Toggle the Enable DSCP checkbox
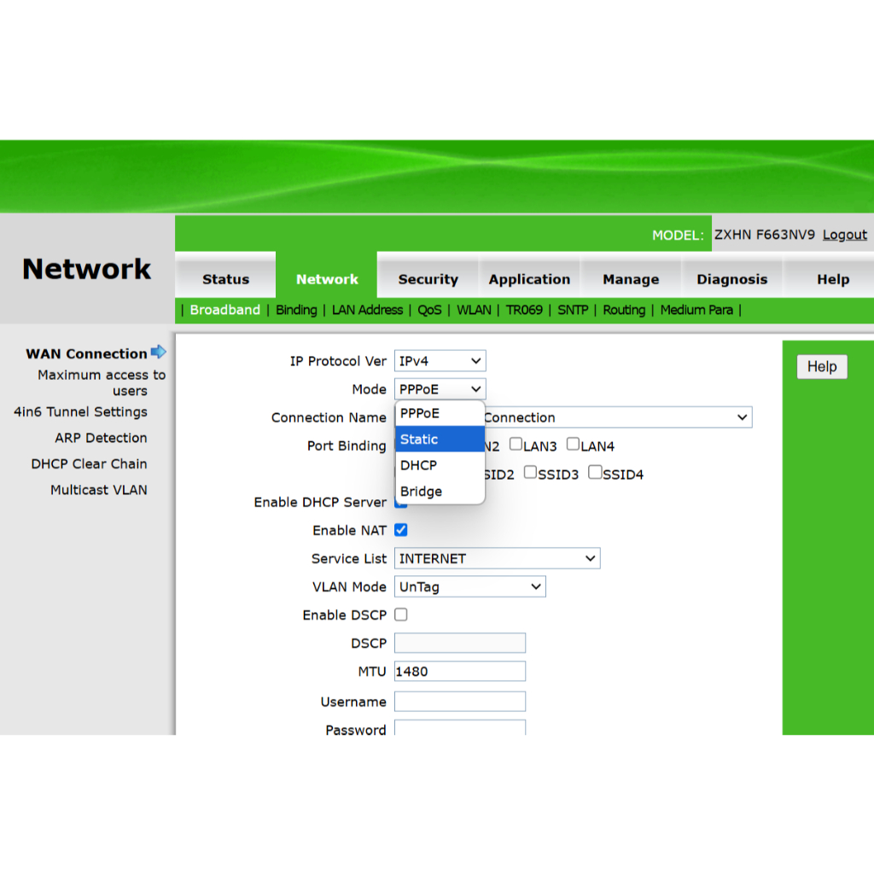 400,615
